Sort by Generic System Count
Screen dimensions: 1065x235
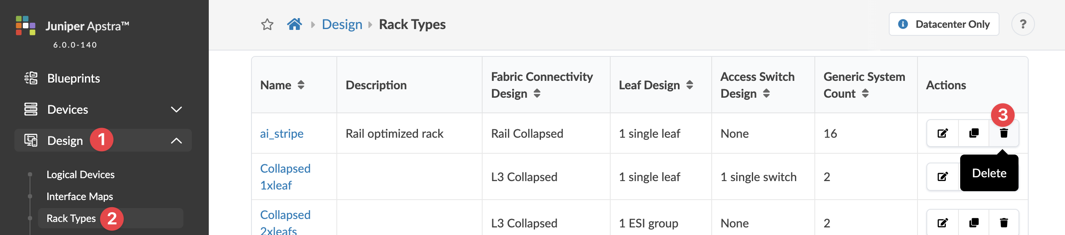pyautogui.click(x=865, y=93)
